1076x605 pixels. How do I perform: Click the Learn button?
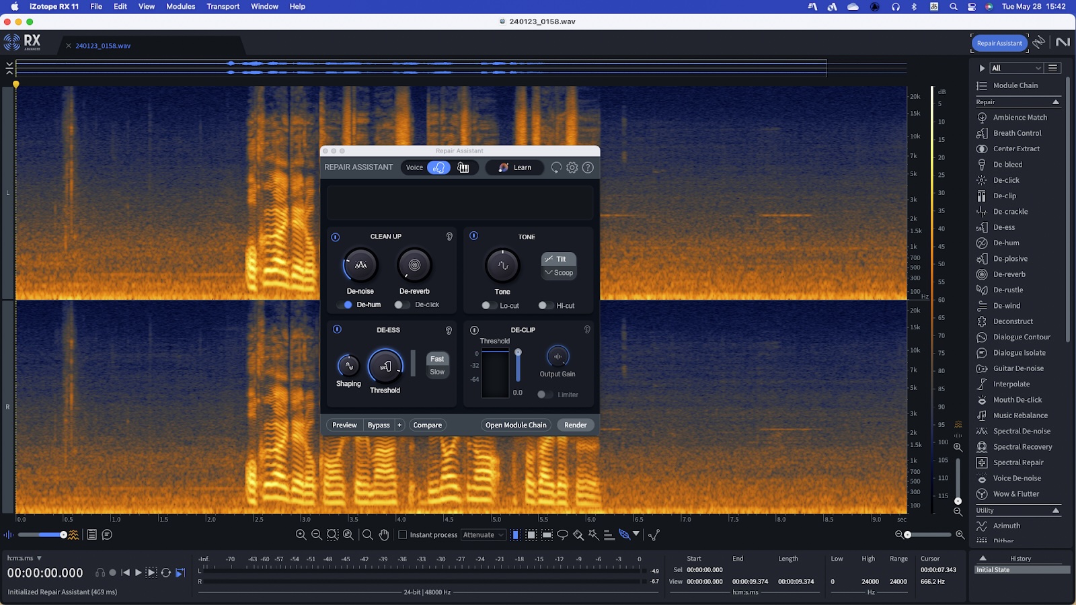pos(515,167)
